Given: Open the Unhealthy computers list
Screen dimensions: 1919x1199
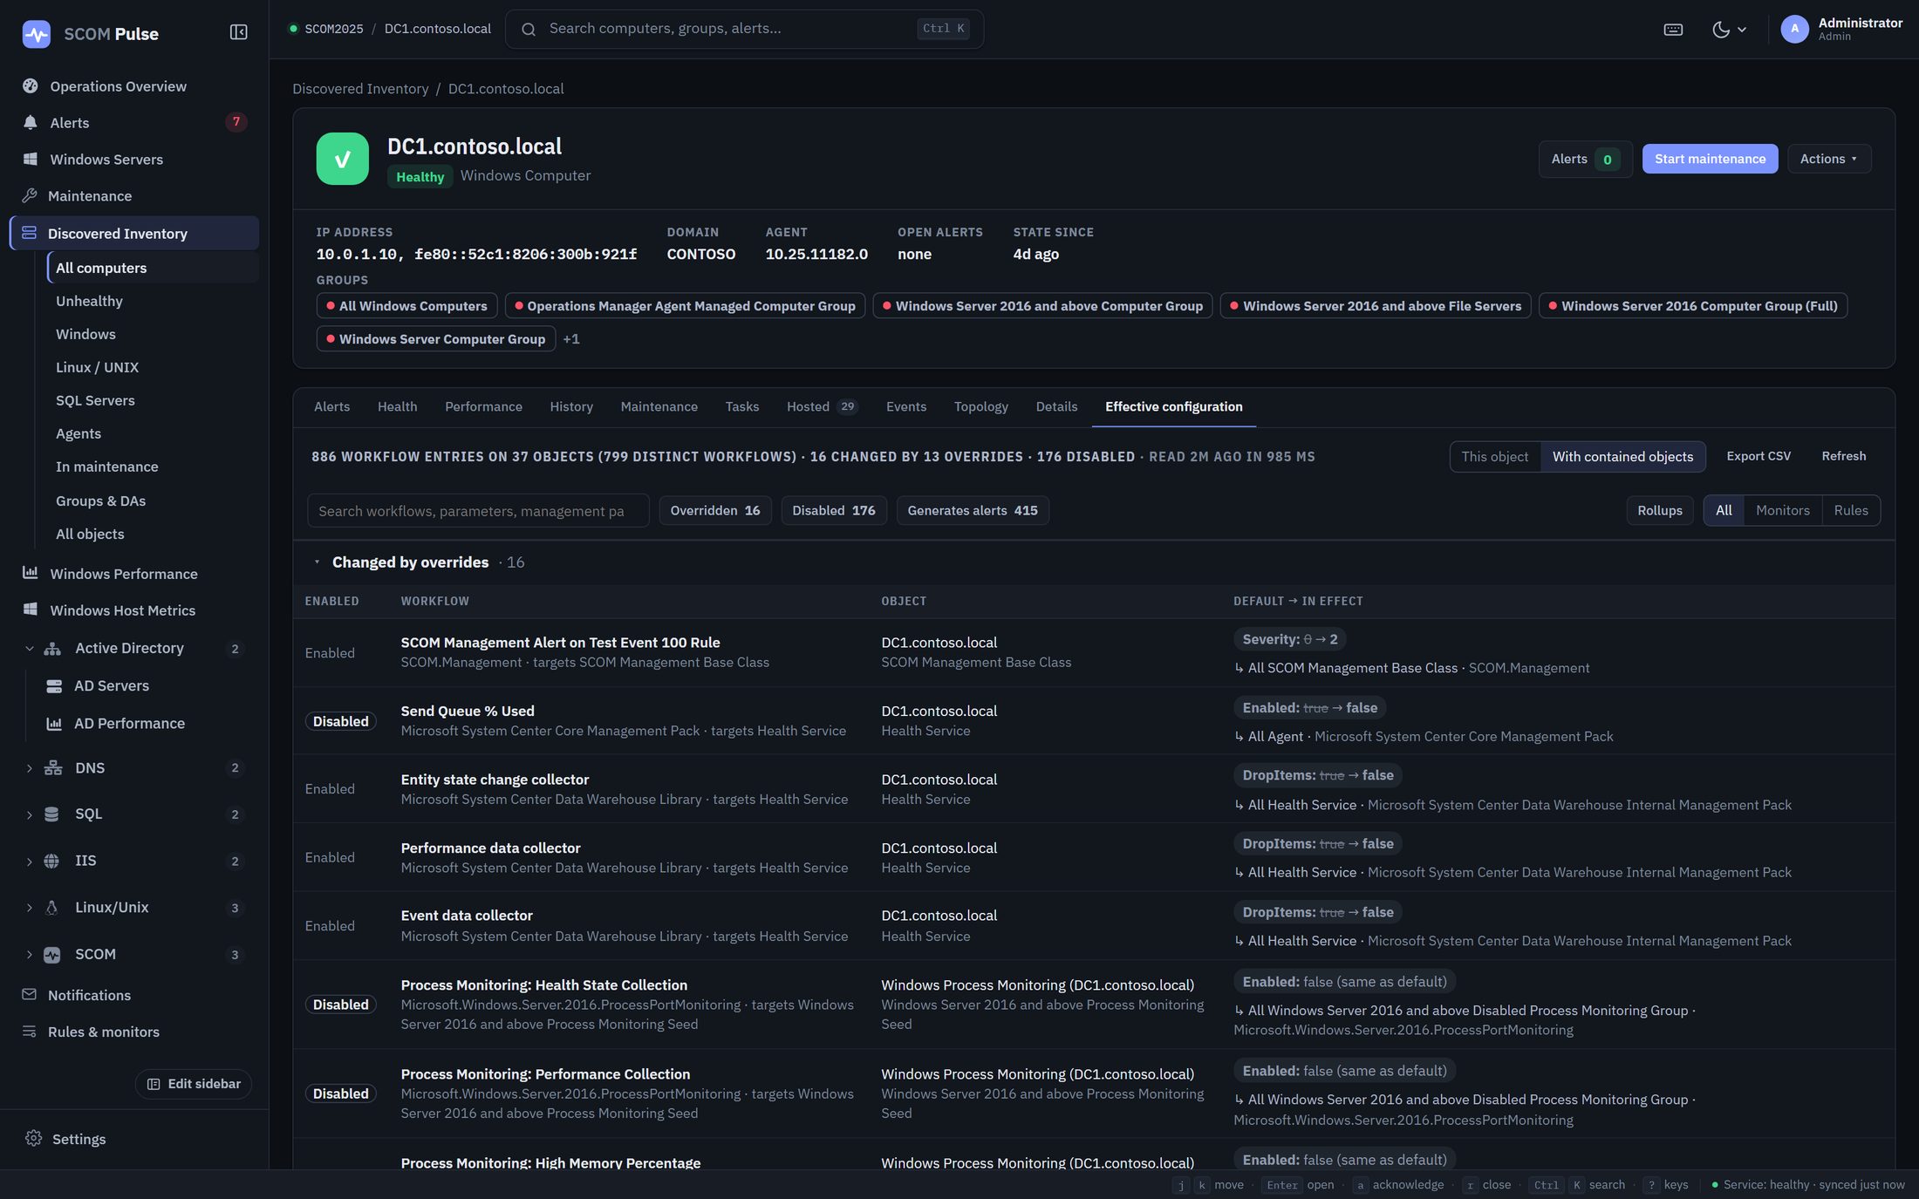Looking at the screenshot, I should pyautogui.click(x=89, y=301).
